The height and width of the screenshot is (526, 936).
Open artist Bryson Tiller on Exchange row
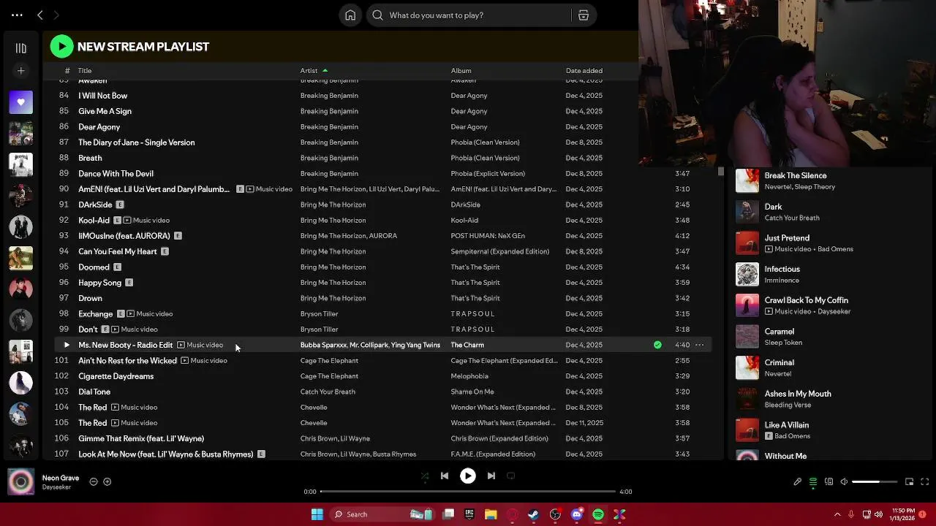[319, 314]
